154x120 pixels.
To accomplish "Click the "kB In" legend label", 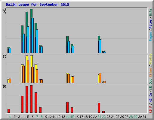I will coord(150,97).
